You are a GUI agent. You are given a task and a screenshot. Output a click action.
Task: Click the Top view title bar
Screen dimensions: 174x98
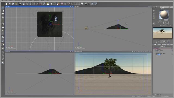pyautogui.click(x=39, y=7)
